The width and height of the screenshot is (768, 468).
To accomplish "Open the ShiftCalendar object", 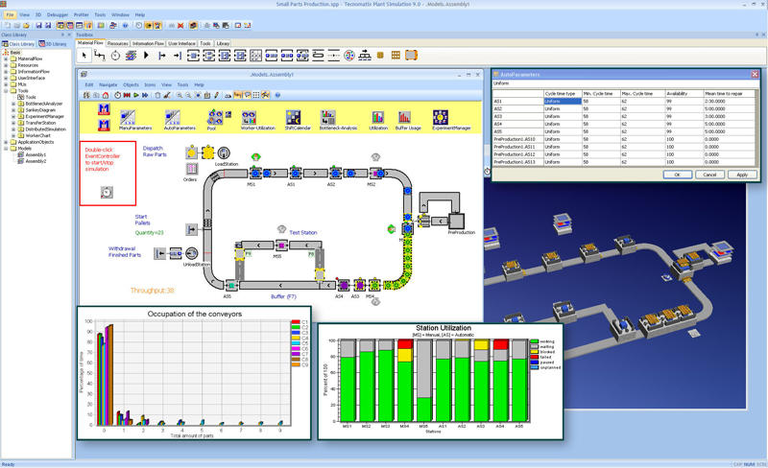I will (293, 118).
